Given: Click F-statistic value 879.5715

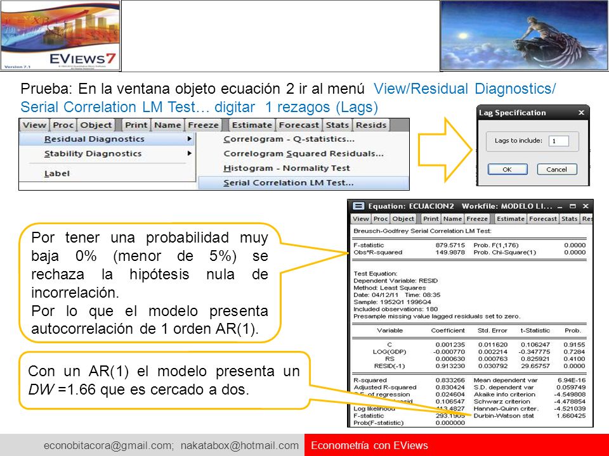Looking at the screenshot, I should [x=450, y=245].
